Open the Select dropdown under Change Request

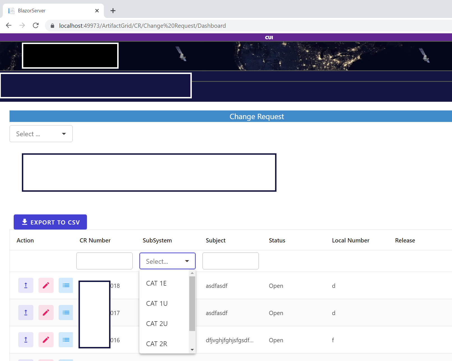pyautogui.click(x=41, y=134)
